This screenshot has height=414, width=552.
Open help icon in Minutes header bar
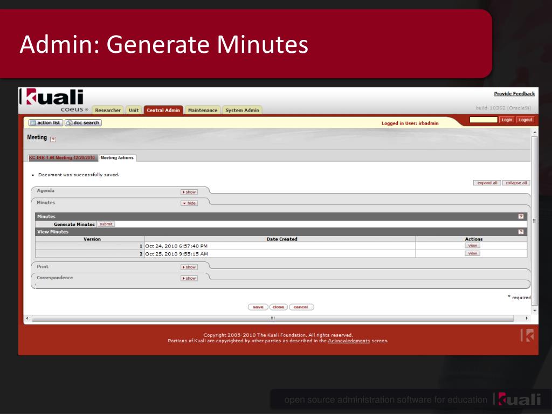pos(521,217)
